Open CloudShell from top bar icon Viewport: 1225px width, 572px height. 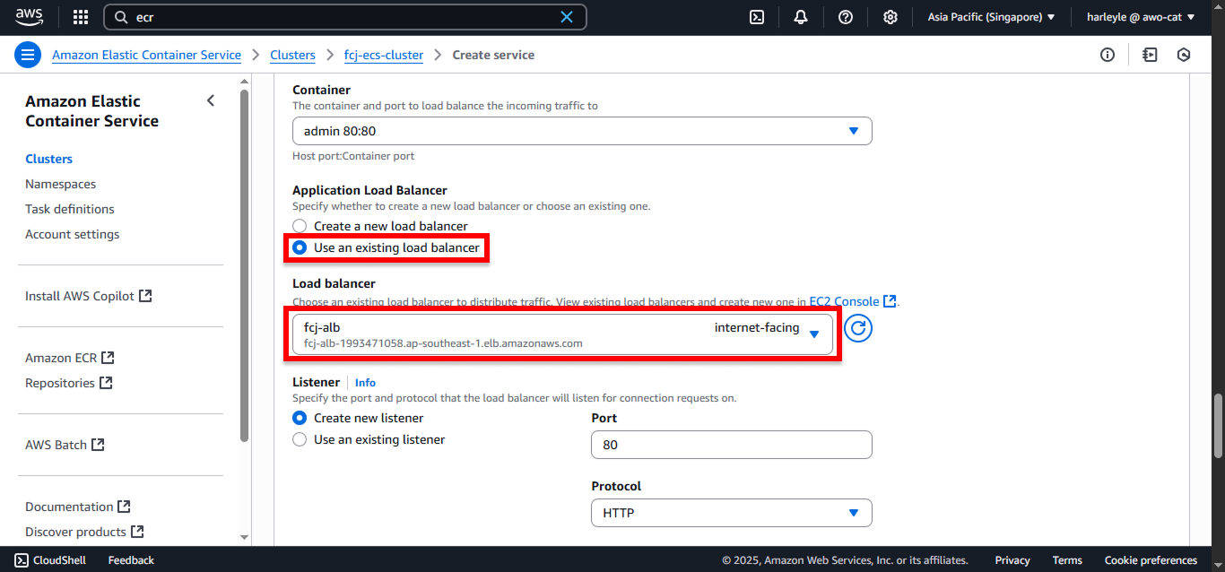(757, 17)
